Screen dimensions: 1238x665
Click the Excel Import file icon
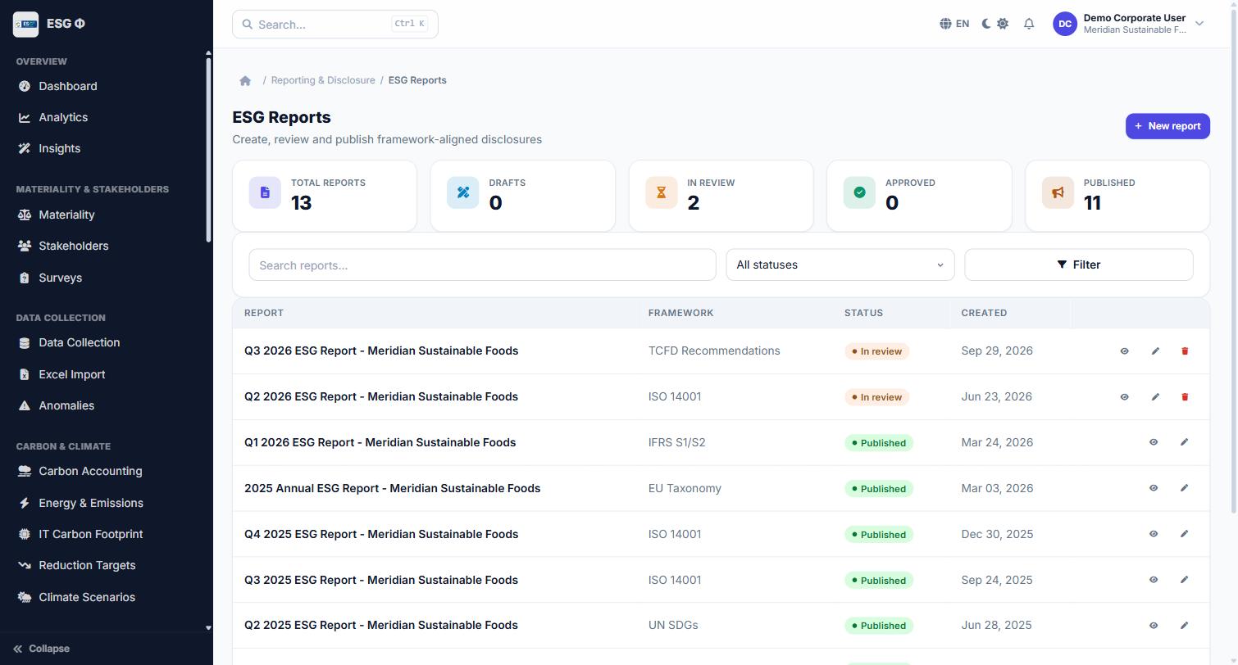coord(24,374)
